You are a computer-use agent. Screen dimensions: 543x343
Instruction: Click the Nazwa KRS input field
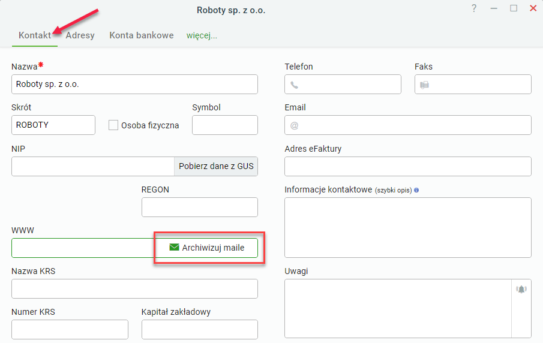coord(135,288)
